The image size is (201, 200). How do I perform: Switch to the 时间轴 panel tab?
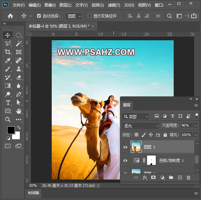pos(33,193)
